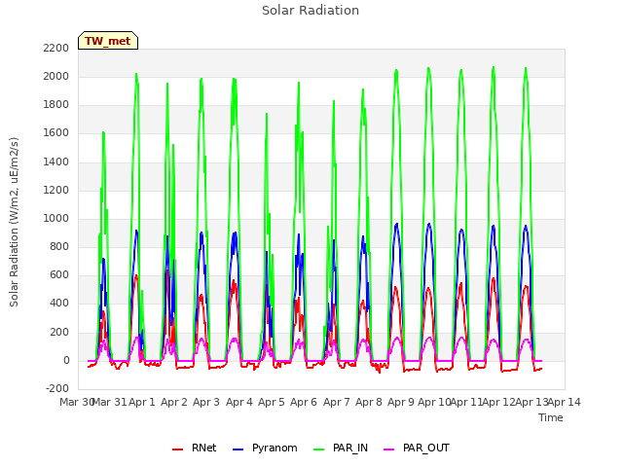Click the 1000 y-axis tick label
The width and height of the screenshot is (623, 467).
tap(56, 218)
